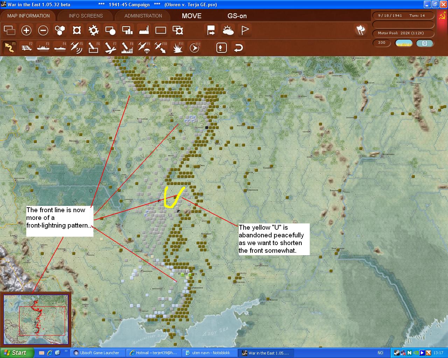The height and width of the screenshot is (358, 448).
Task: Toggle the hex grid display
Action: click(60, 30)
